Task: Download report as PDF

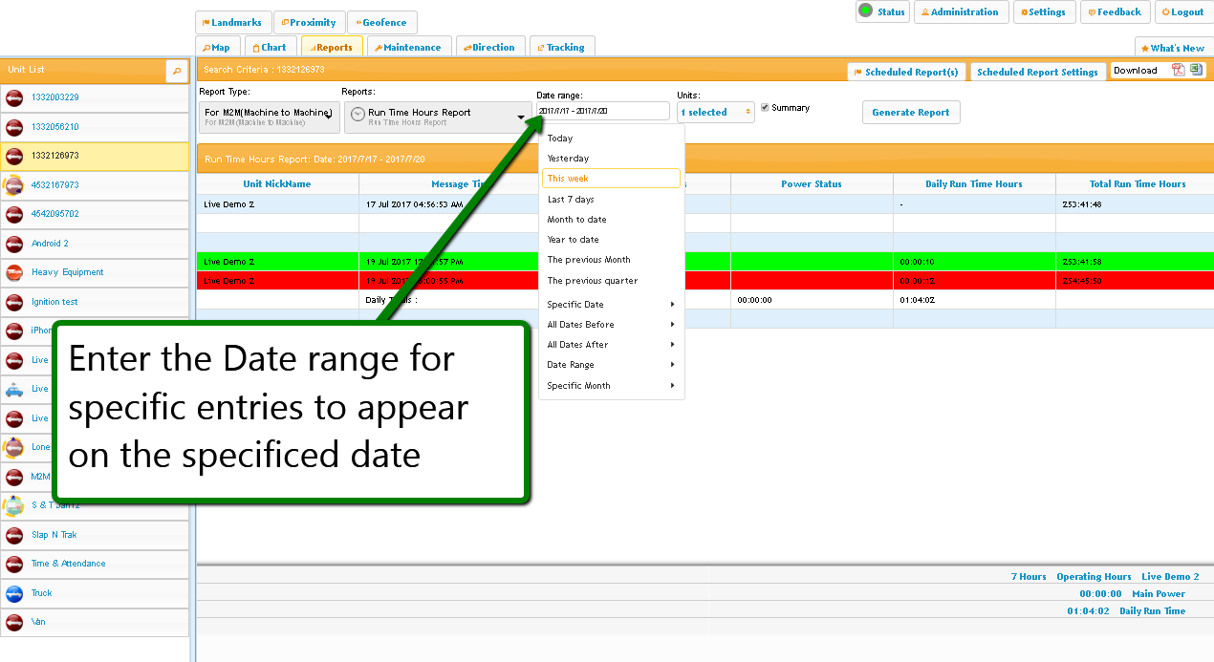Action: pos(1179,70)
